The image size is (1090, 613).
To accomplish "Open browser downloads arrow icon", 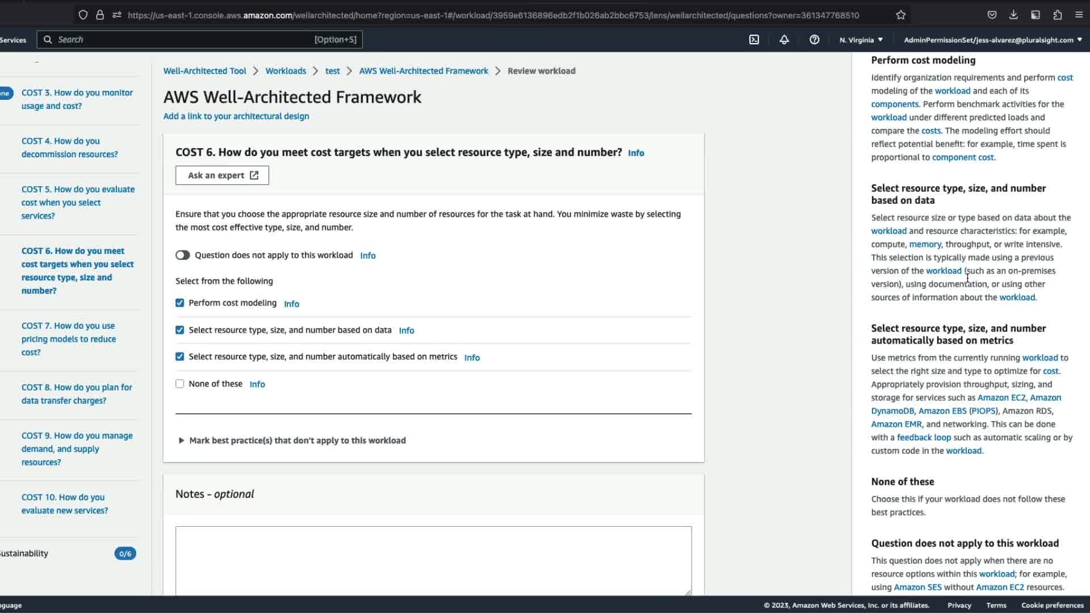I will point(1013,15).
